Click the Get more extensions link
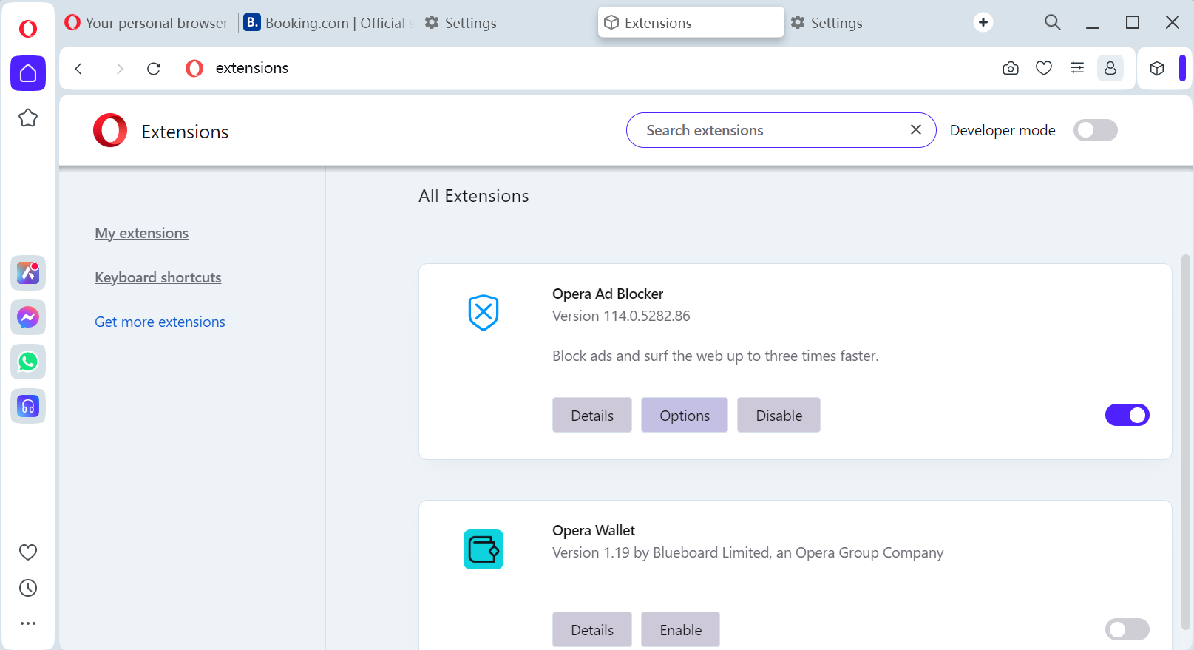Viewport: 1194px width, 650px height. (160, 322)
